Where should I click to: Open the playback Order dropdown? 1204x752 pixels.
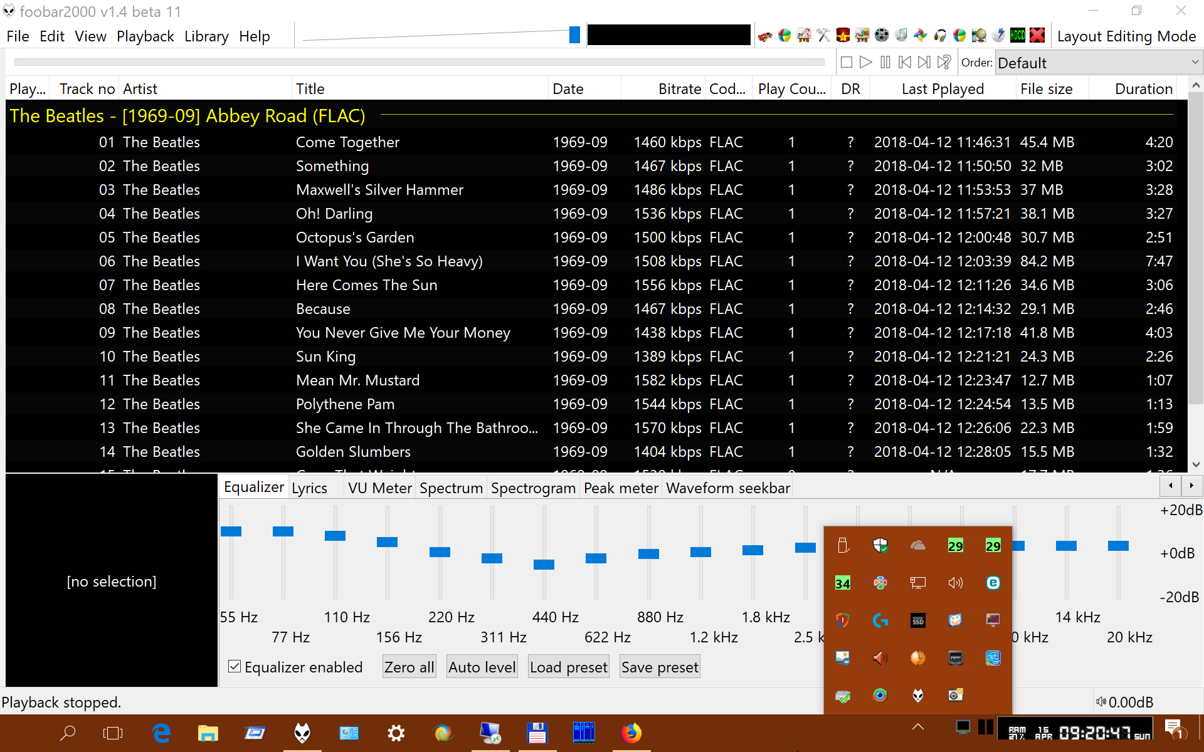tap(1098, 63)
